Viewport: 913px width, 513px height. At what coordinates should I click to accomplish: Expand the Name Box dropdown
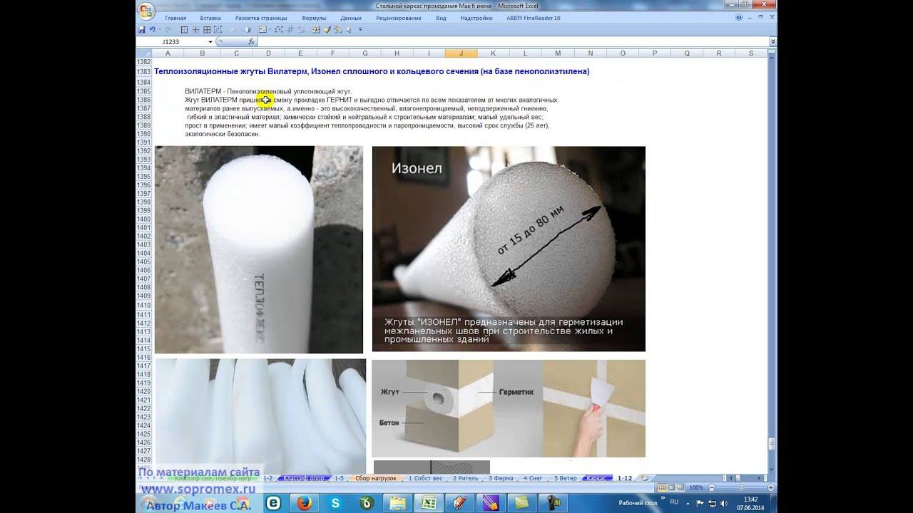[210, 42]
